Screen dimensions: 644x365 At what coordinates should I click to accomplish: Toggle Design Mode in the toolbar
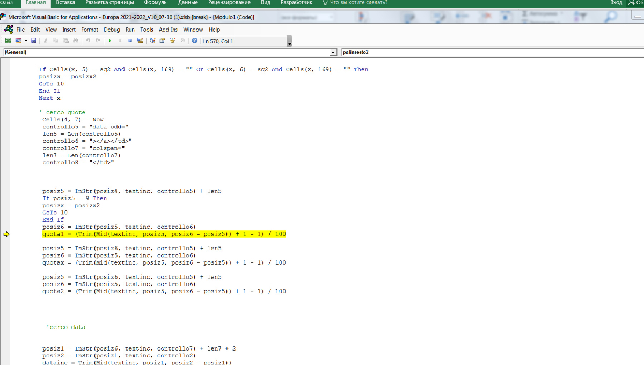(x=140, y=41)
